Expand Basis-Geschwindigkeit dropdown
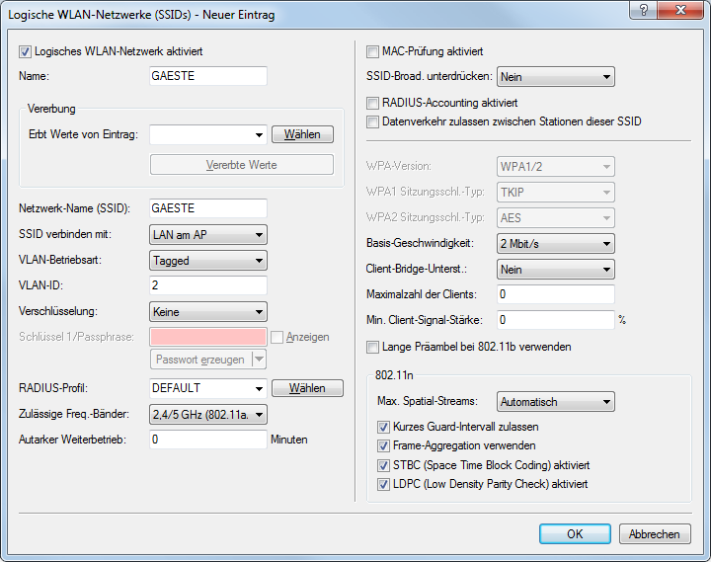 (x=556, y=243)
